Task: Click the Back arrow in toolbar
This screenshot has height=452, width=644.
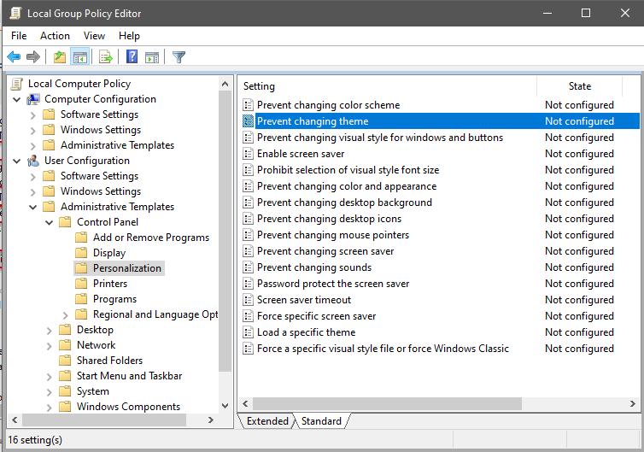Action: tap(14, 57)
